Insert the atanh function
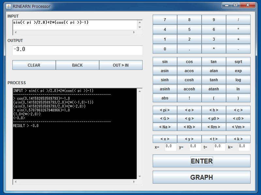261x195 pixels. click(x=214, y=89)
